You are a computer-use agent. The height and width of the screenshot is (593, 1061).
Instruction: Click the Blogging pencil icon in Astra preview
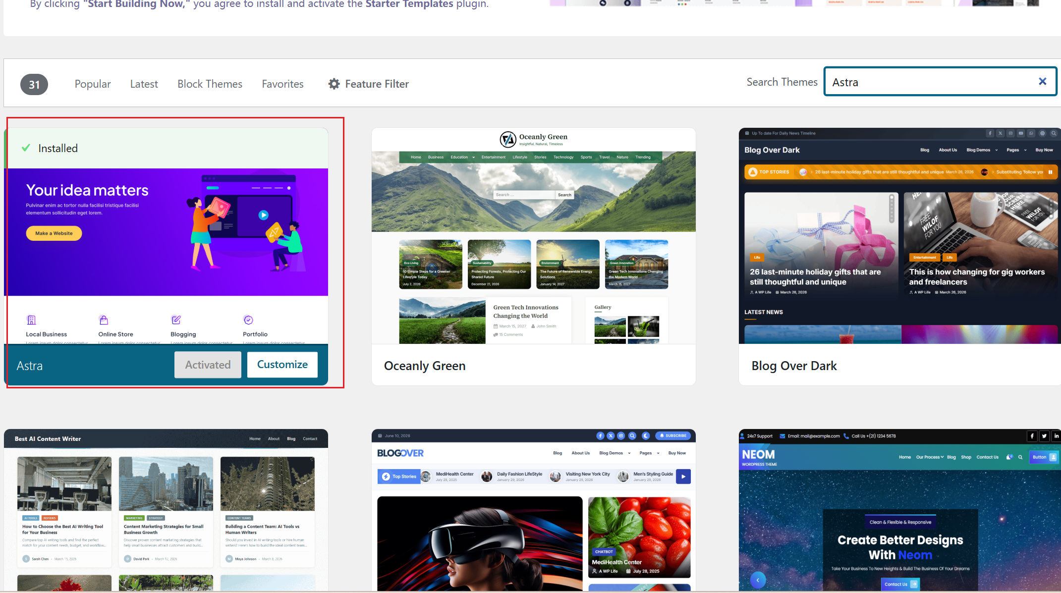pyautogui.click(x=176, y=320)
